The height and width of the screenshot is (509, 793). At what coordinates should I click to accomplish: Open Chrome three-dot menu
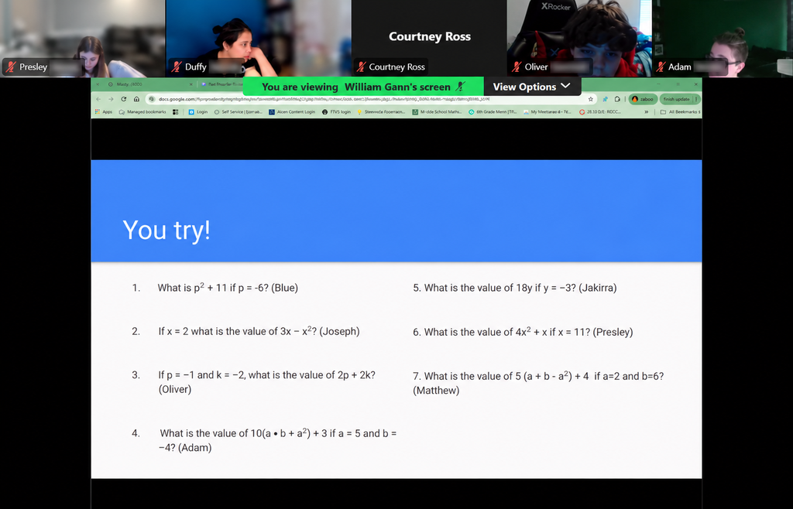point(696,99)
